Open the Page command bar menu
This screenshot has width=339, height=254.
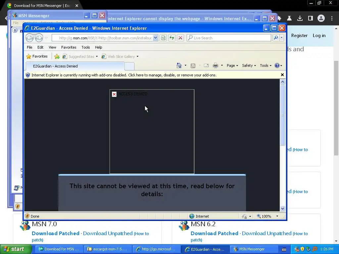[232, 65]
